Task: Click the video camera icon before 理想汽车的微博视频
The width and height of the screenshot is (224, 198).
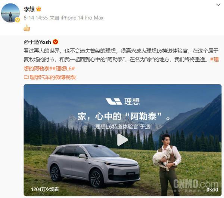Action: pyautogui.click(x=26, y=77)
